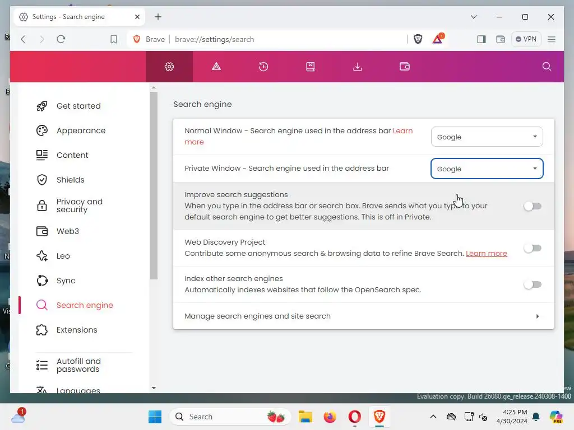Close the Settings - Search engine tab
Viewport: 574px width, 430px height.
point(137,17)
